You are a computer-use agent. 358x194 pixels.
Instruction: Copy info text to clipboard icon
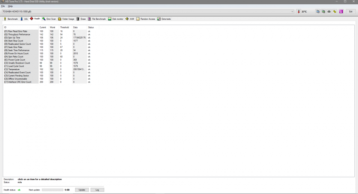[x=318, y=11]
